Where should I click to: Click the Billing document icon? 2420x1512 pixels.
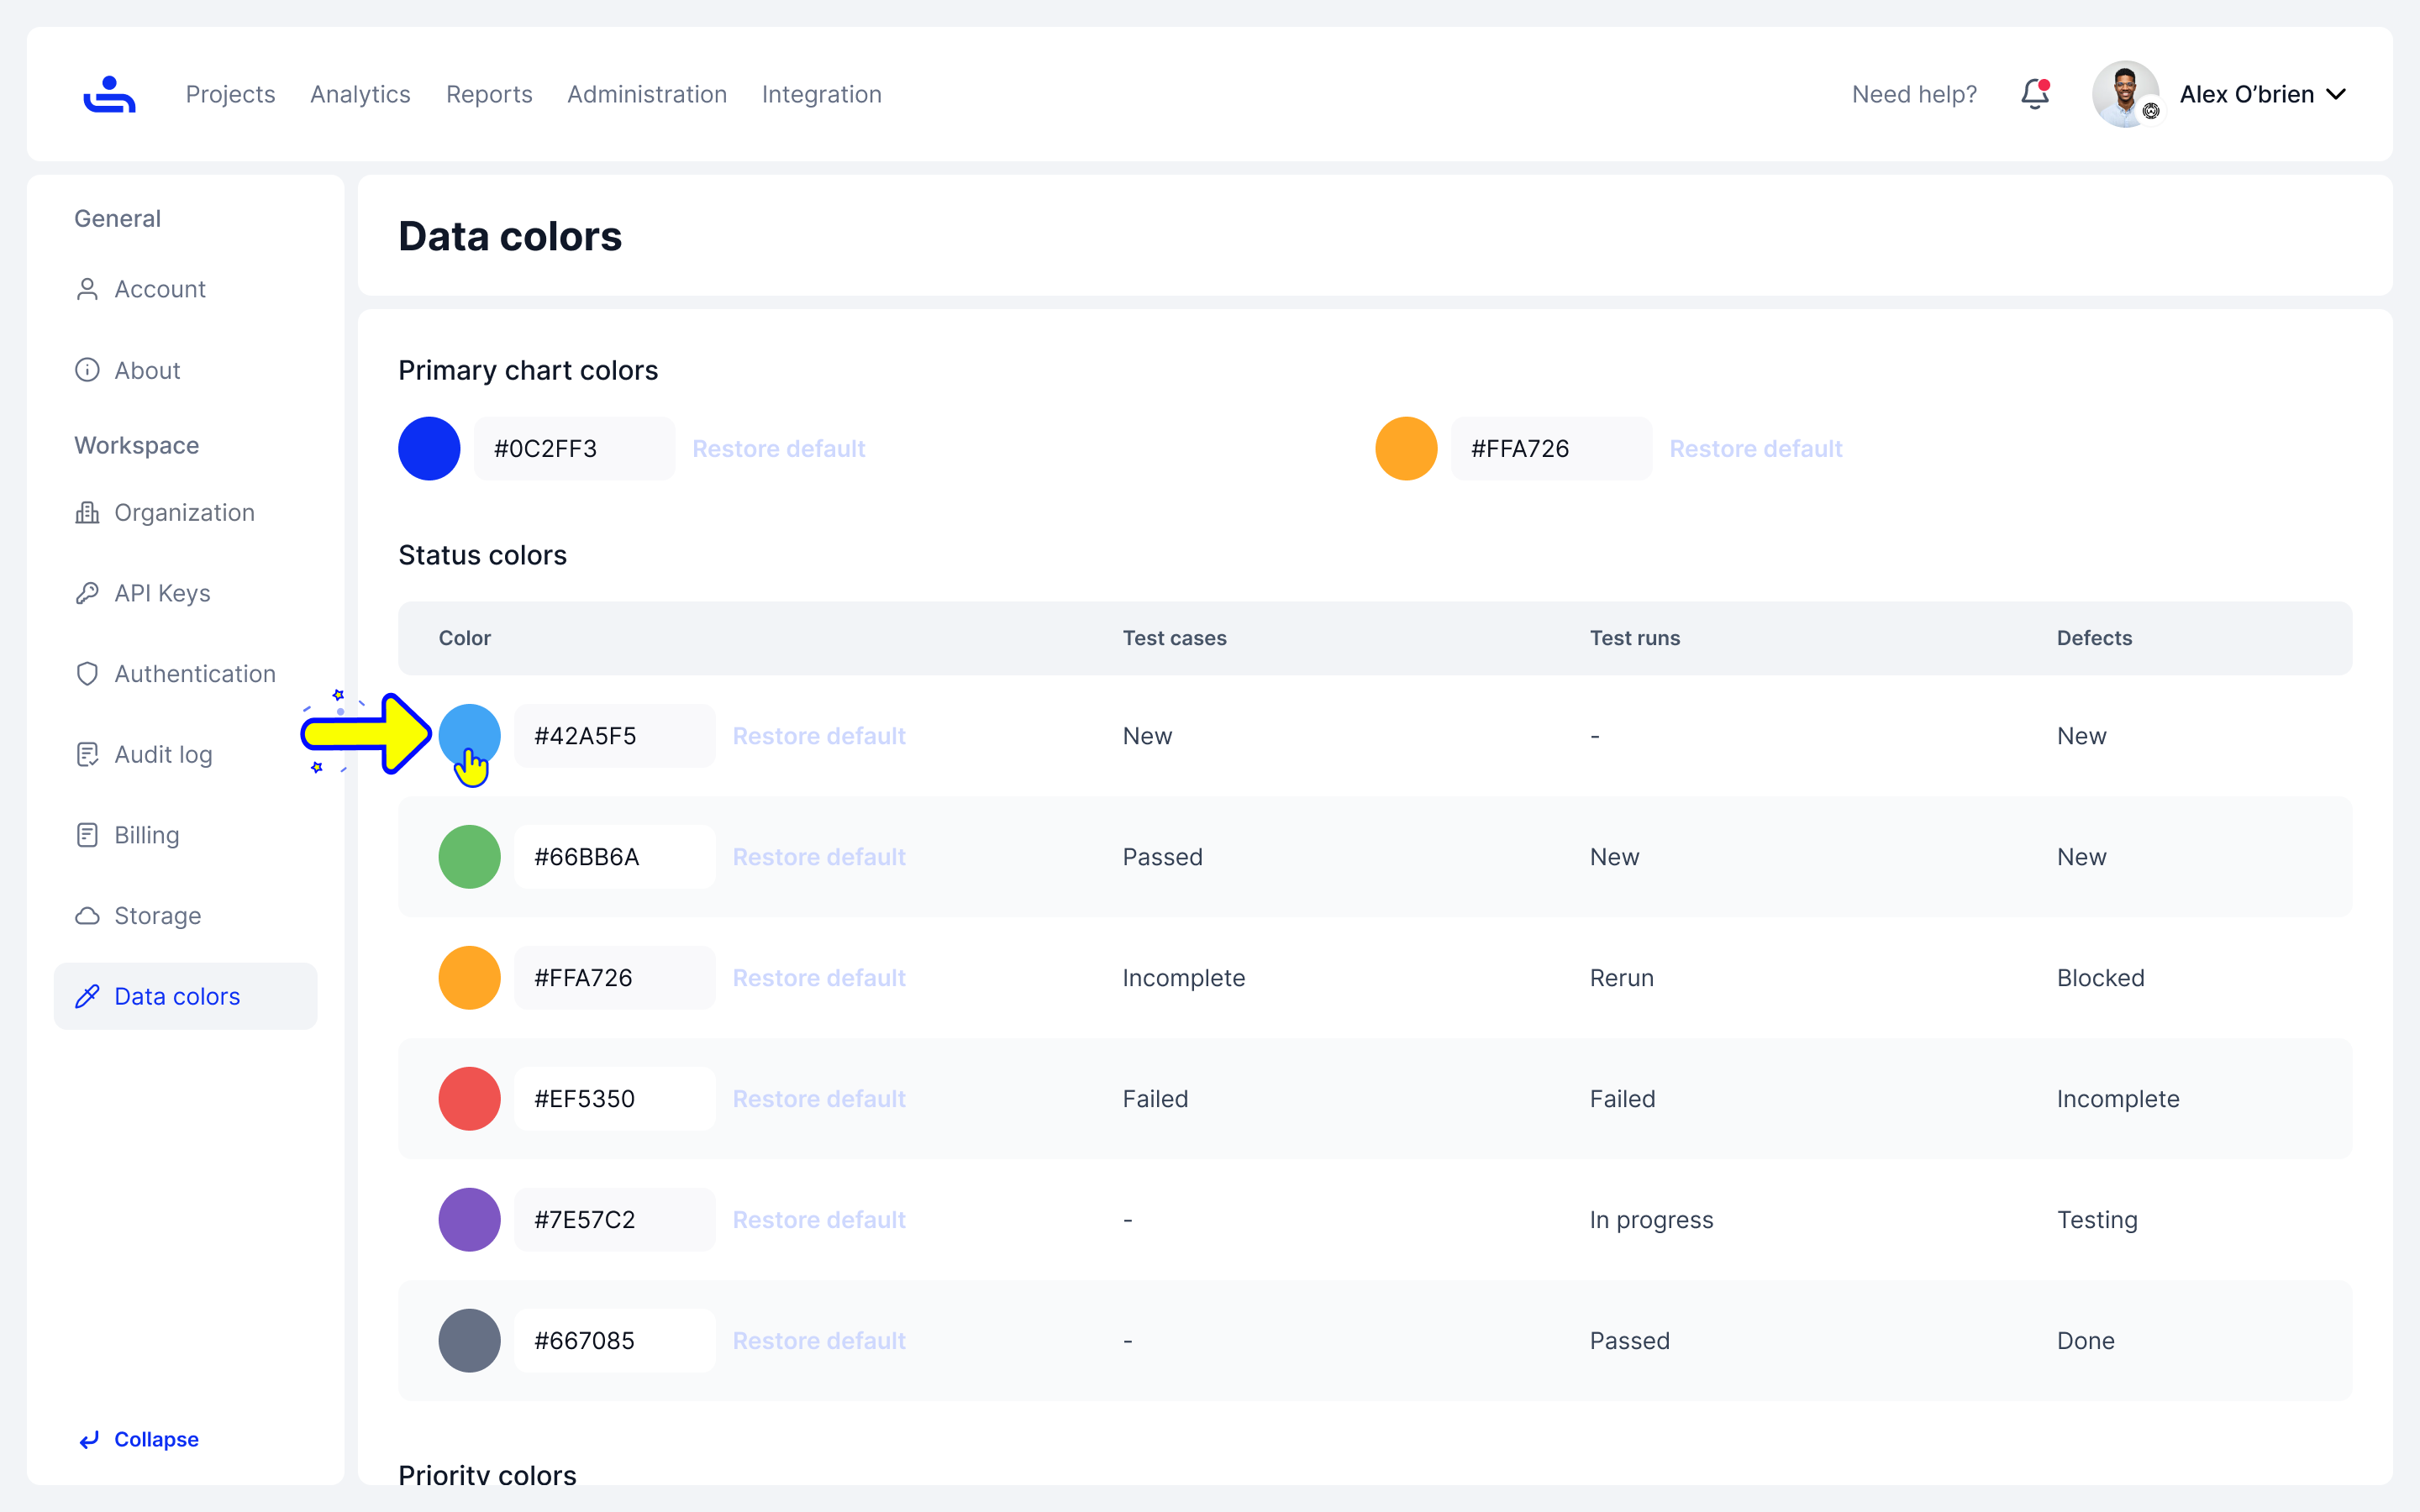87,835
